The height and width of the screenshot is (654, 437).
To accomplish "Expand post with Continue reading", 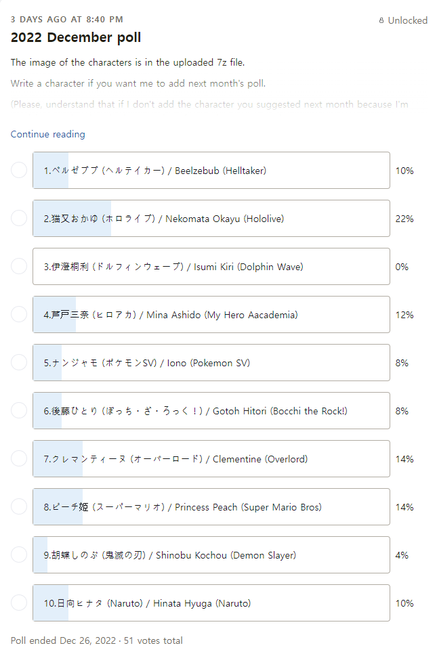I will 47,134.
